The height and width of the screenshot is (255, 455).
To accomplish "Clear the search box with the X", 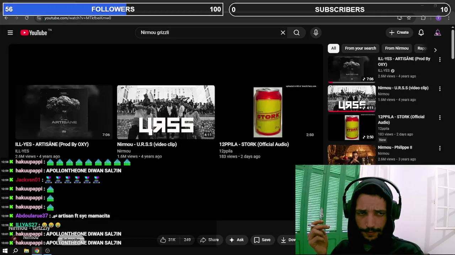I will pyautogui.click(x=283, y=33).
